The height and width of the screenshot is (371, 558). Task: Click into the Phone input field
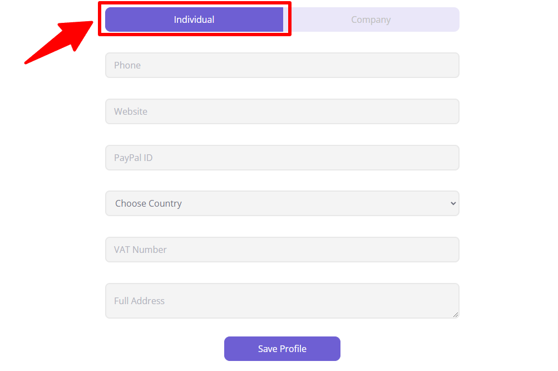(x=282, y=65)
